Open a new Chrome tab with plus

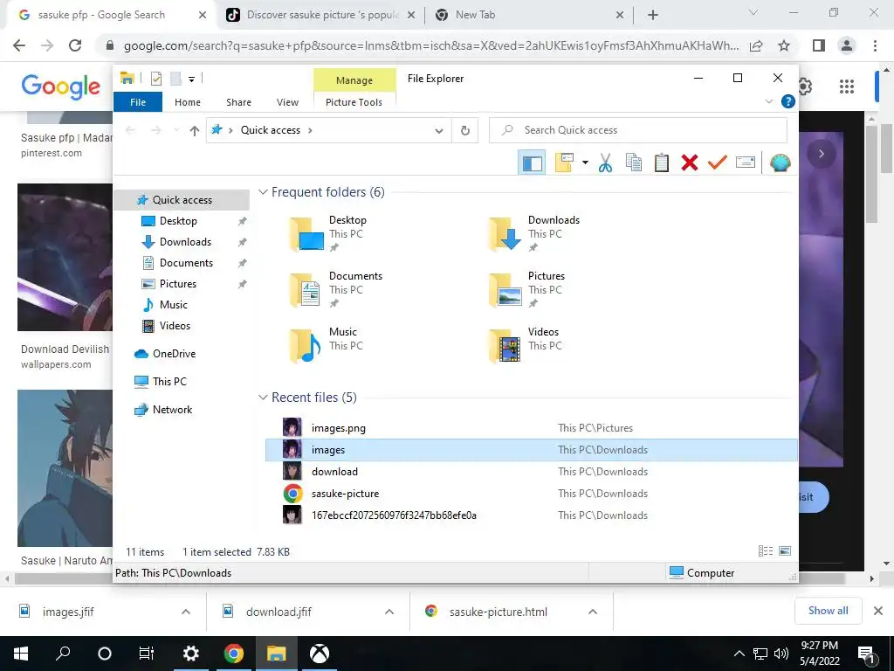pyautogui.click(x=653, y=16)
